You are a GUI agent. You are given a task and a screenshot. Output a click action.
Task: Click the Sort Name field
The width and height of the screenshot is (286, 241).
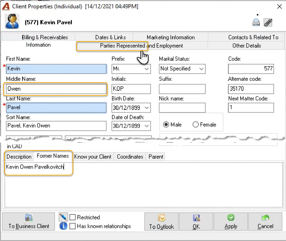pyautogui.click(x=56, y=126)
